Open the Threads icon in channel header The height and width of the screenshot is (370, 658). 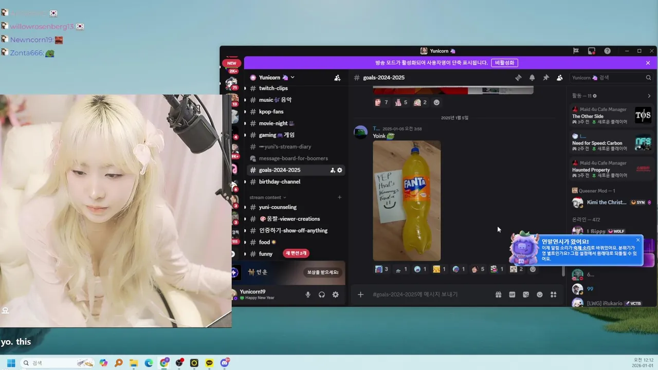[x=518, y=78]
